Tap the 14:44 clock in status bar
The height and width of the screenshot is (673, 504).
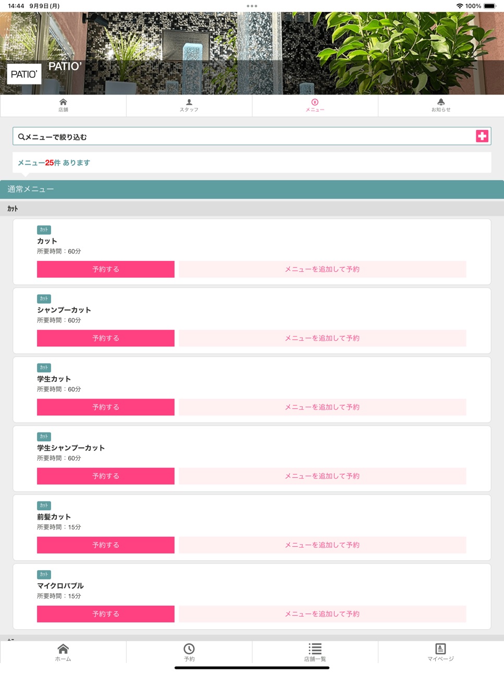(x=16, y=6)
